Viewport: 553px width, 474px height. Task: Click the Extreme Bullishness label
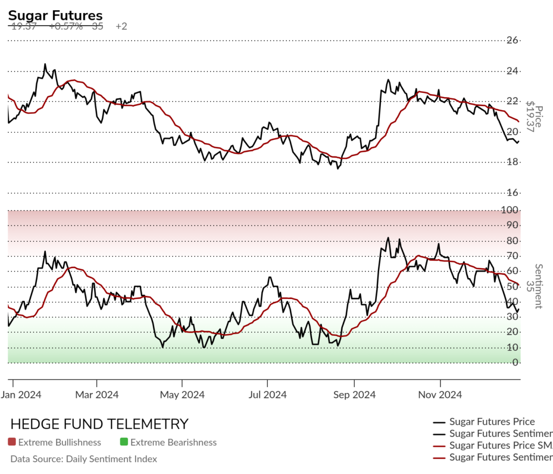(x=59, y=442)
